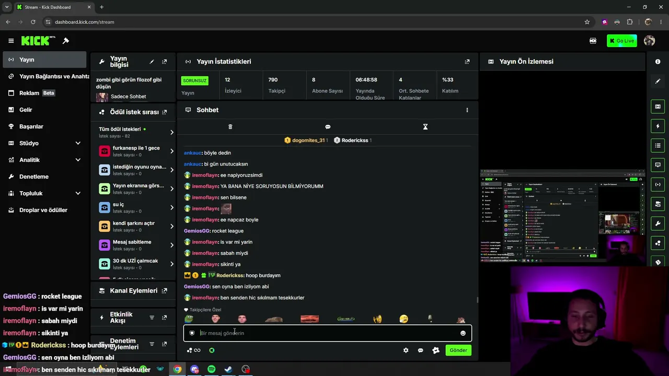Edit stream info with pencil icon
This screenshot has height=376, width=669.
(x=152, y=62)
